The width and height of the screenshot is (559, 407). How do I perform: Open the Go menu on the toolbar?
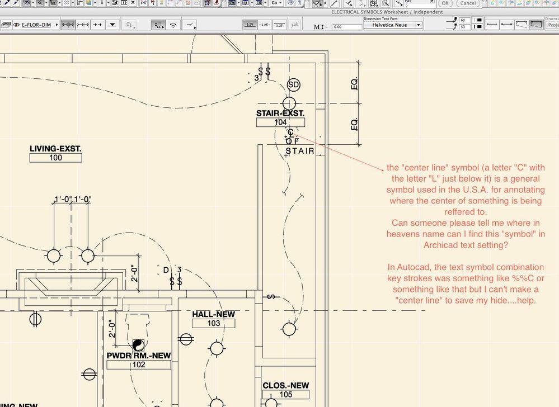click(274, 3)
